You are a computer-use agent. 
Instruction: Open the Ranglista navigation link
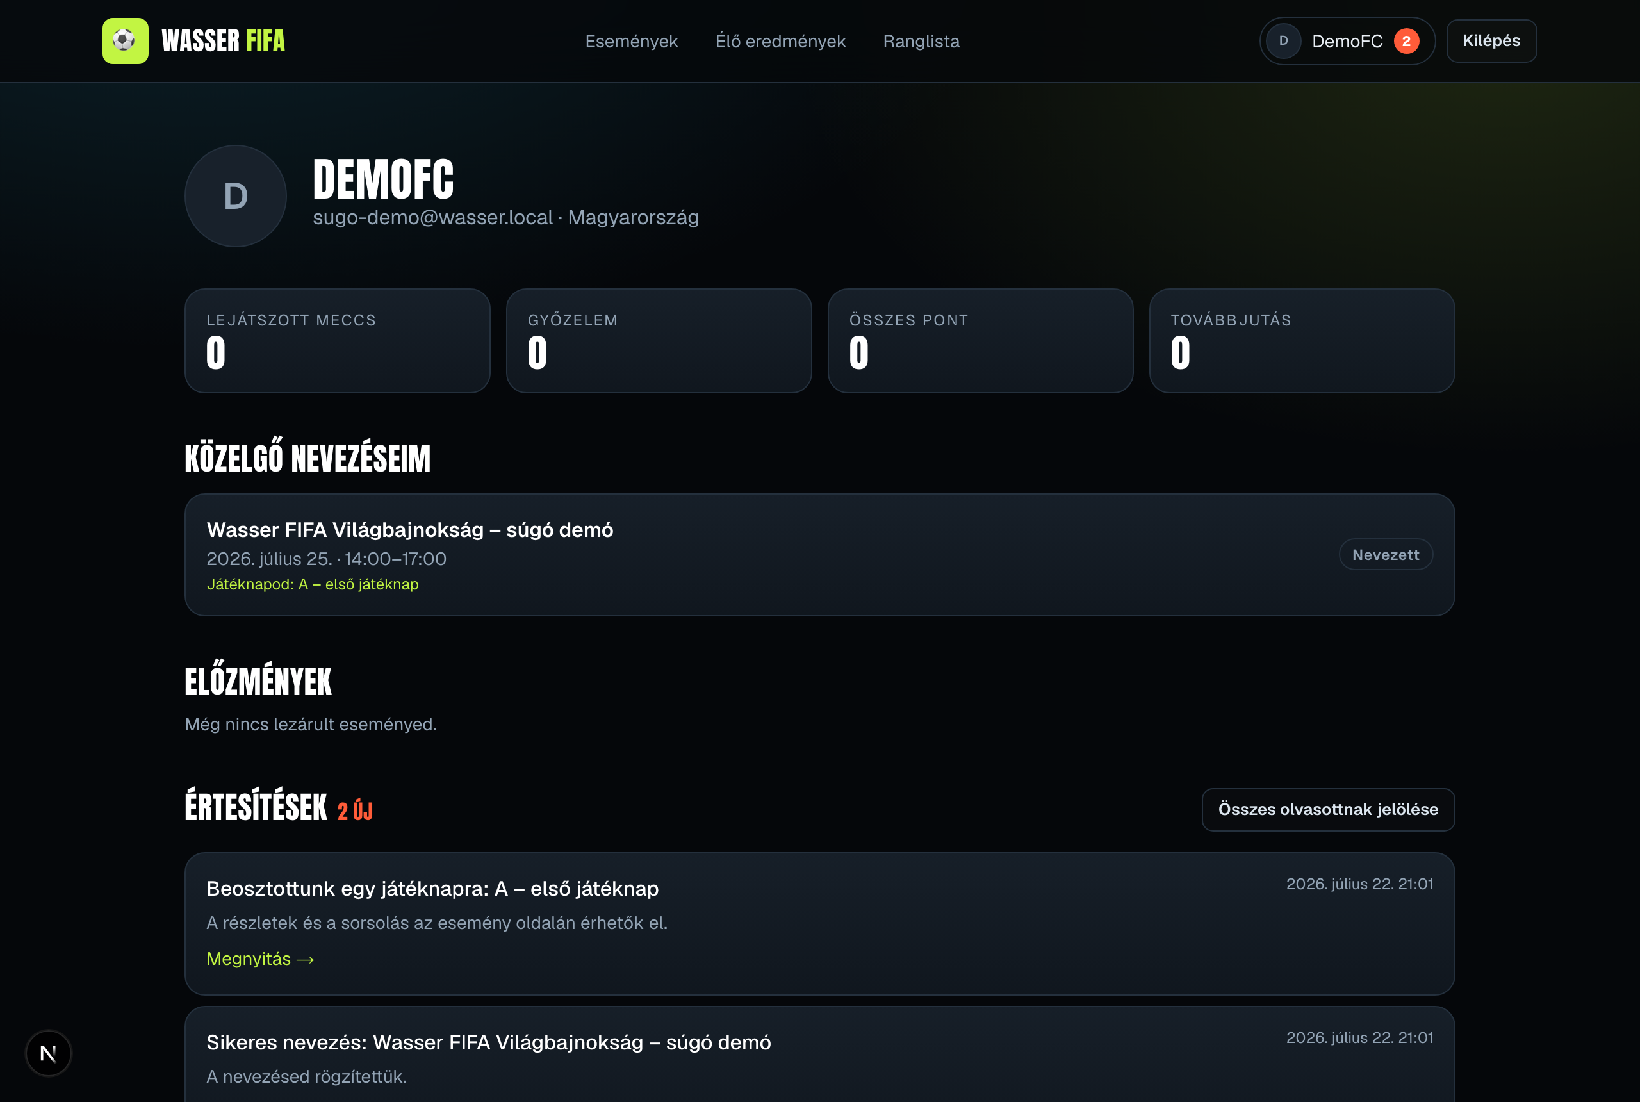click(x=921, y=42)
